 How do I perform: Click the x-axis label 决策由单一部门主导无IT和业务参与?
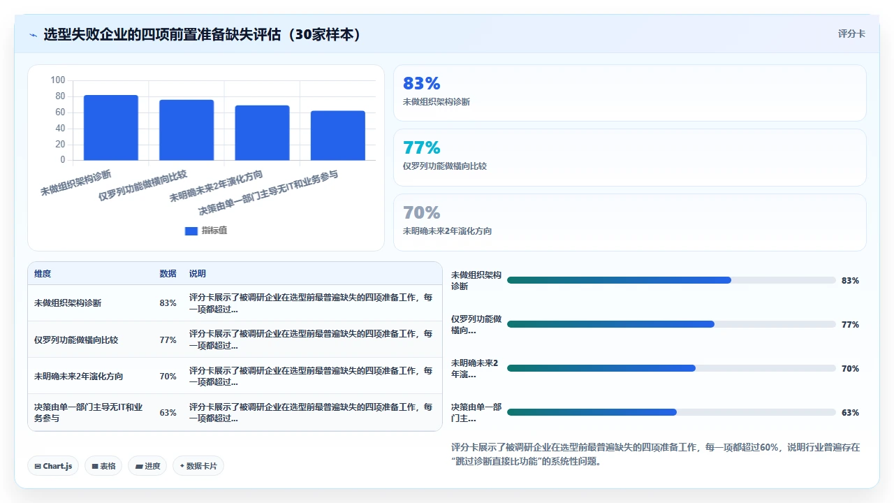(268, 194)
